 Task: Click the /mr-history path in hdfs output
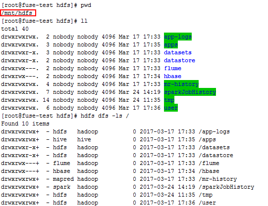218,179
